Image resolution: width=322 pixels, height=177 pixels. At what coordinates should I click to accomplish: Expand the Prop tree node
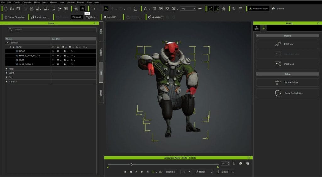pos(7,69)
